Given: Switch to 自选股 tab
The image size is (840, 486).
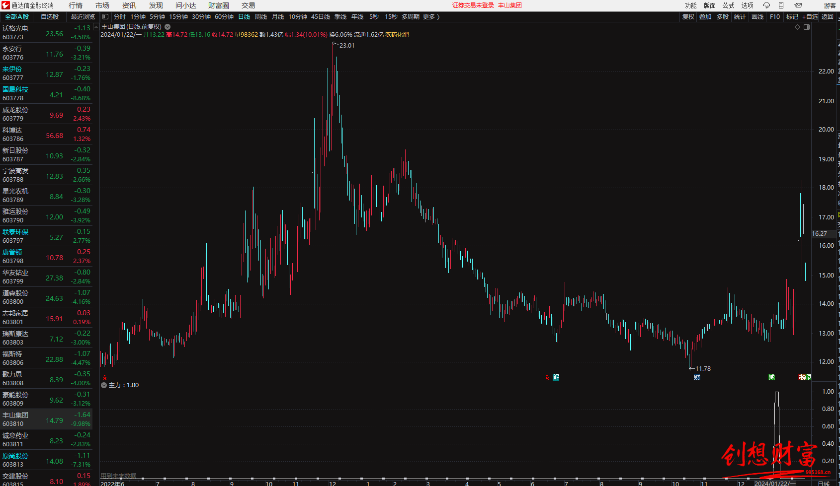Looking at the screenshot, I should [50, 17].
